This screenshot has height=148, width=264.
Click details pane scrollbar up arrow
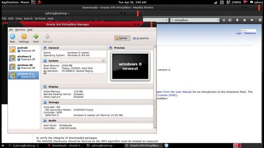(155, 46)
